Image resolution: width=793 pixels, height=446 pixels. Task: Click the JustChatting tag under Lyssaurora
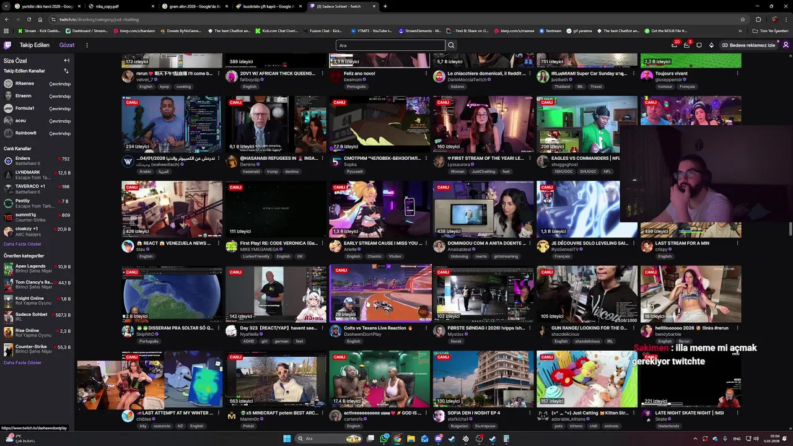click(483, 172)
